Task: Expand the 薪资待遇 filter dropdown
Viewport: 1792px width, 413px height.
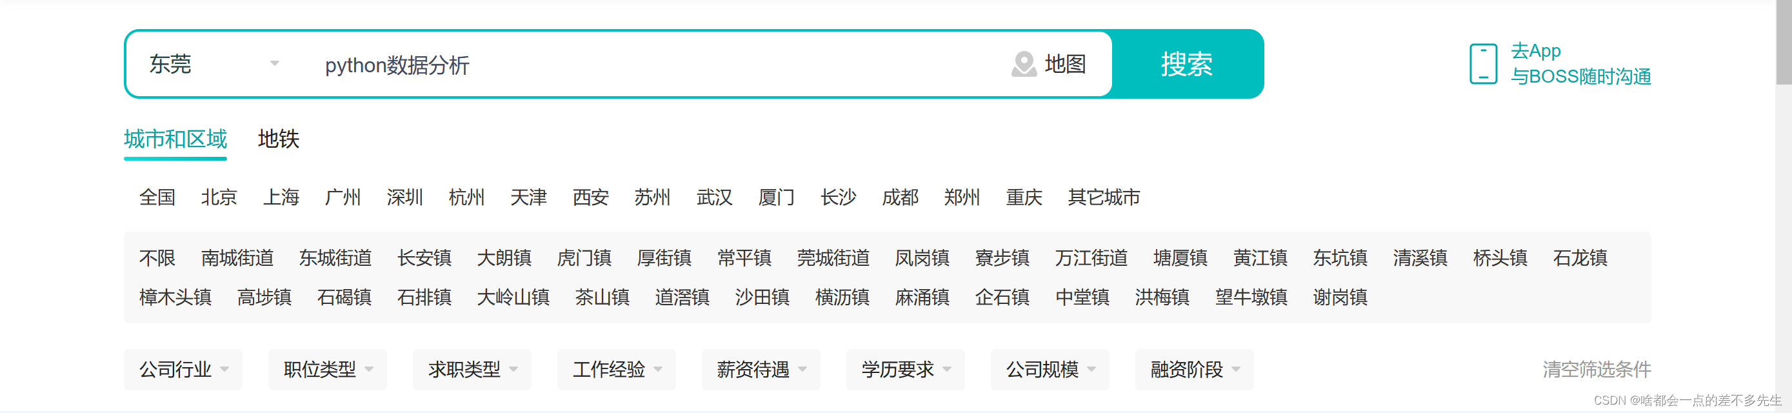Action: pos(761,369)
